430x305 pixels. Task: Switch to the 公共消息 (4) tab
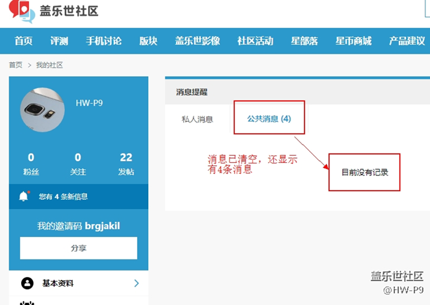269,119
